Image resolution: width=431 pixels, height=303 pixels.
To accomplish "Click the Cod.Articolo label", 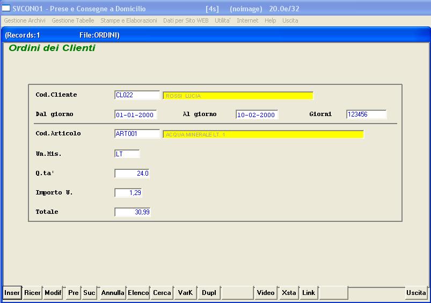I will pyautogui.click(x=59, y=133).
